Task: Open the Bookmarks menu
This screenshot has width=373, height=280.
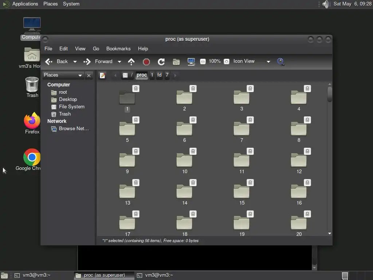Action: click(x=118, y=48)
